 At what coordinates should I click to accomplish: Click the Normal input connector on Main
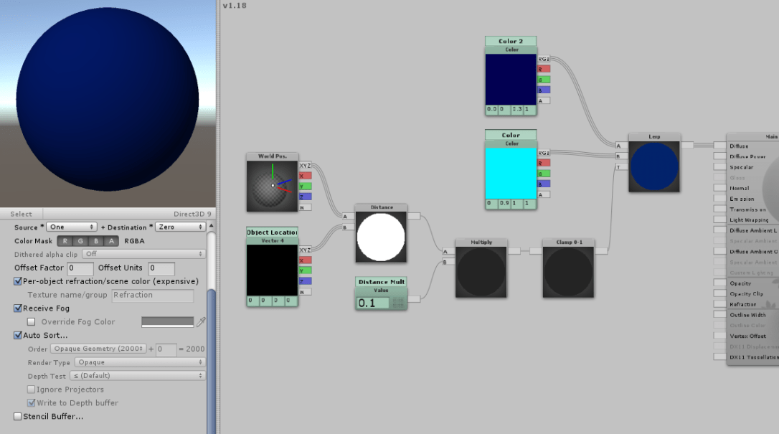[719, 188]
